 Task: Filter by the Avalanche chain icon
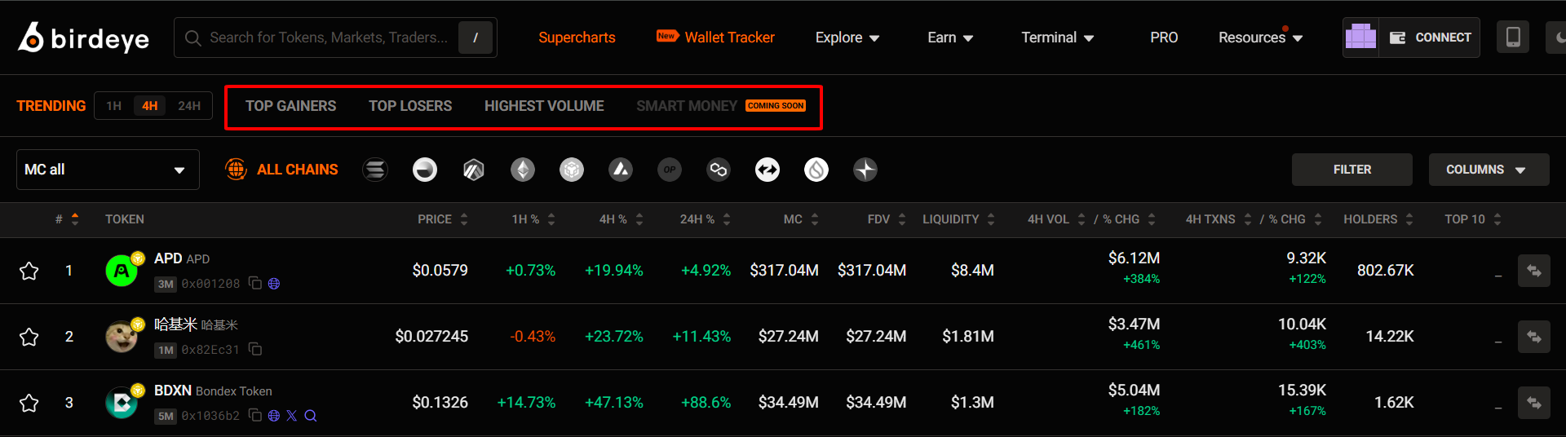tap(621, 170)
